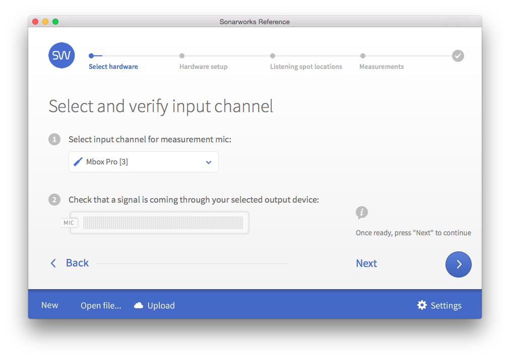Click the Upload cloud icon

tap(139, 305)
